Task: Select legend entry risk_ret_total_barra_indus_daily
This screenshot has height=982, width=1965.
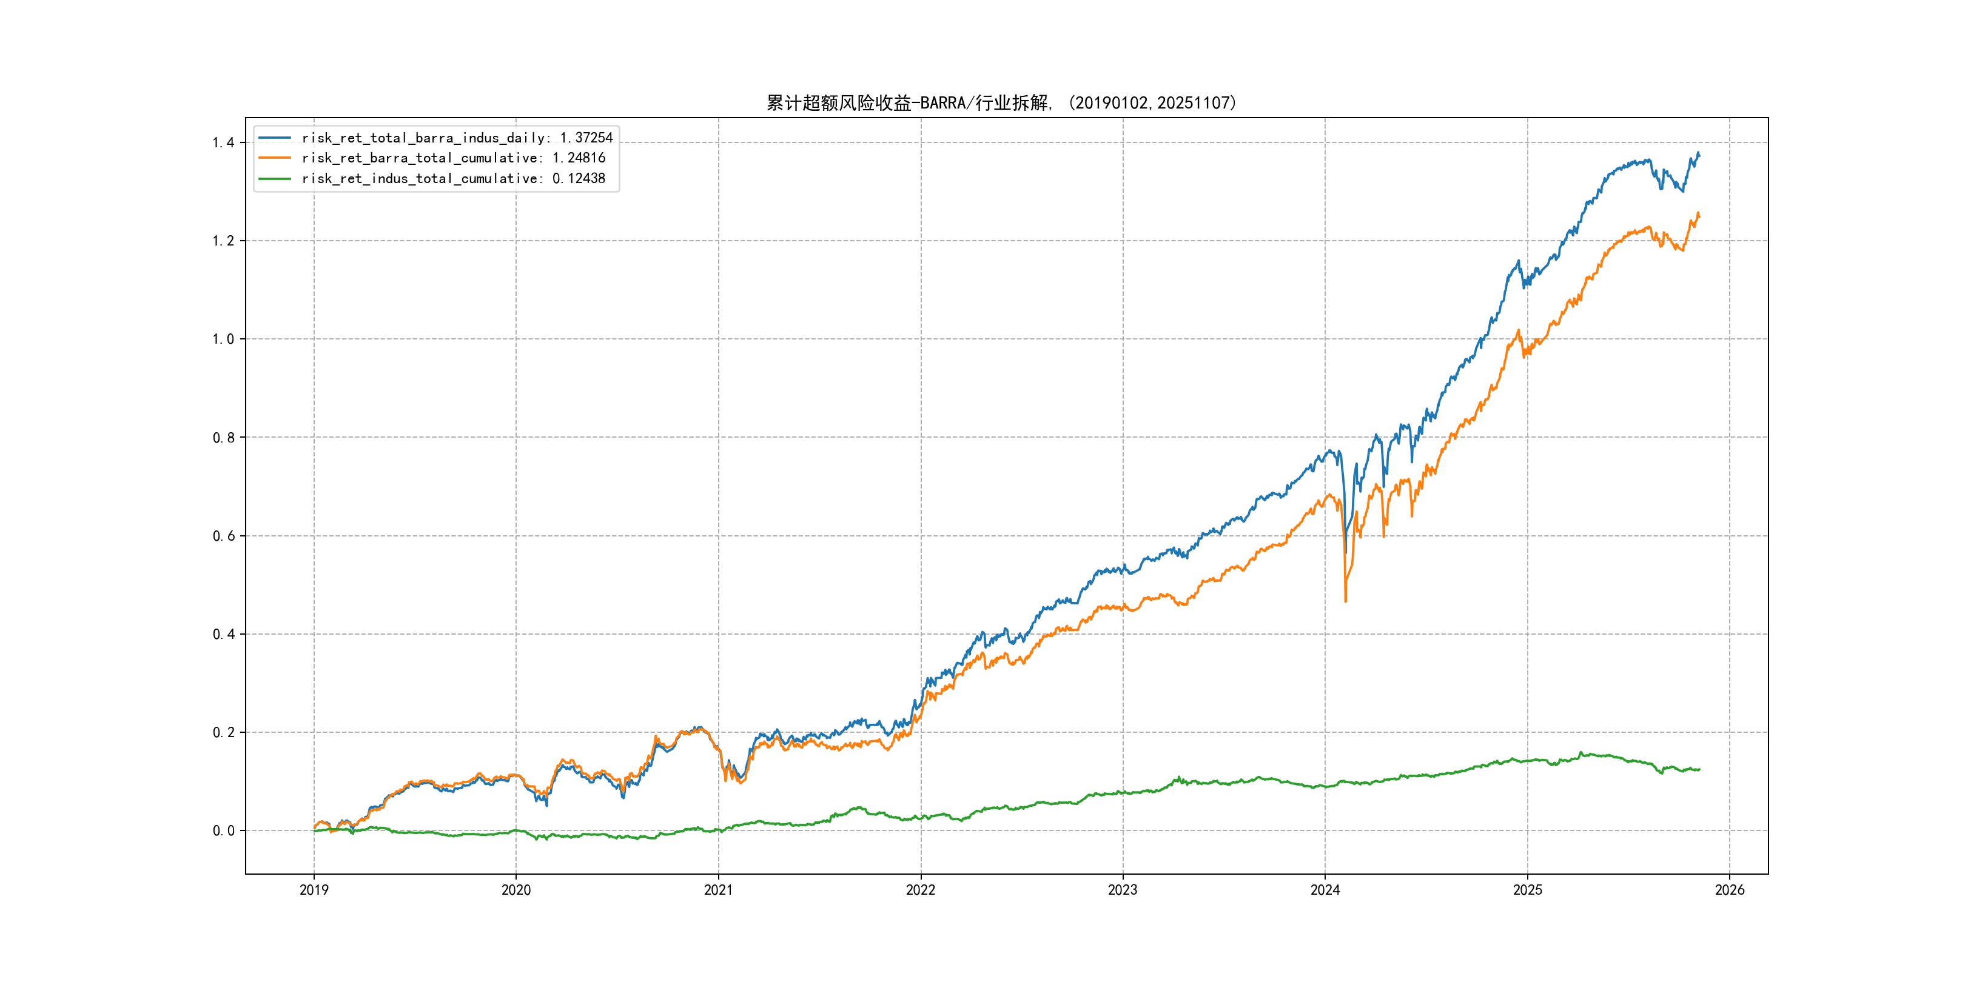Action: click(457, 138)
